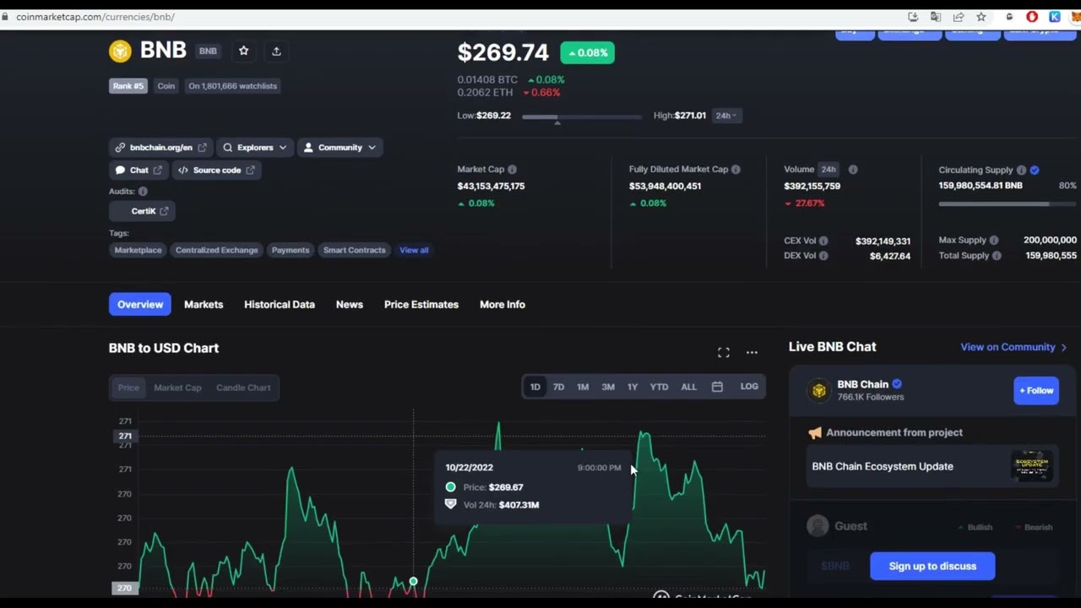Click info icon beside Circulating Supply
The image size is (1081, 608).
point(1021,171)
